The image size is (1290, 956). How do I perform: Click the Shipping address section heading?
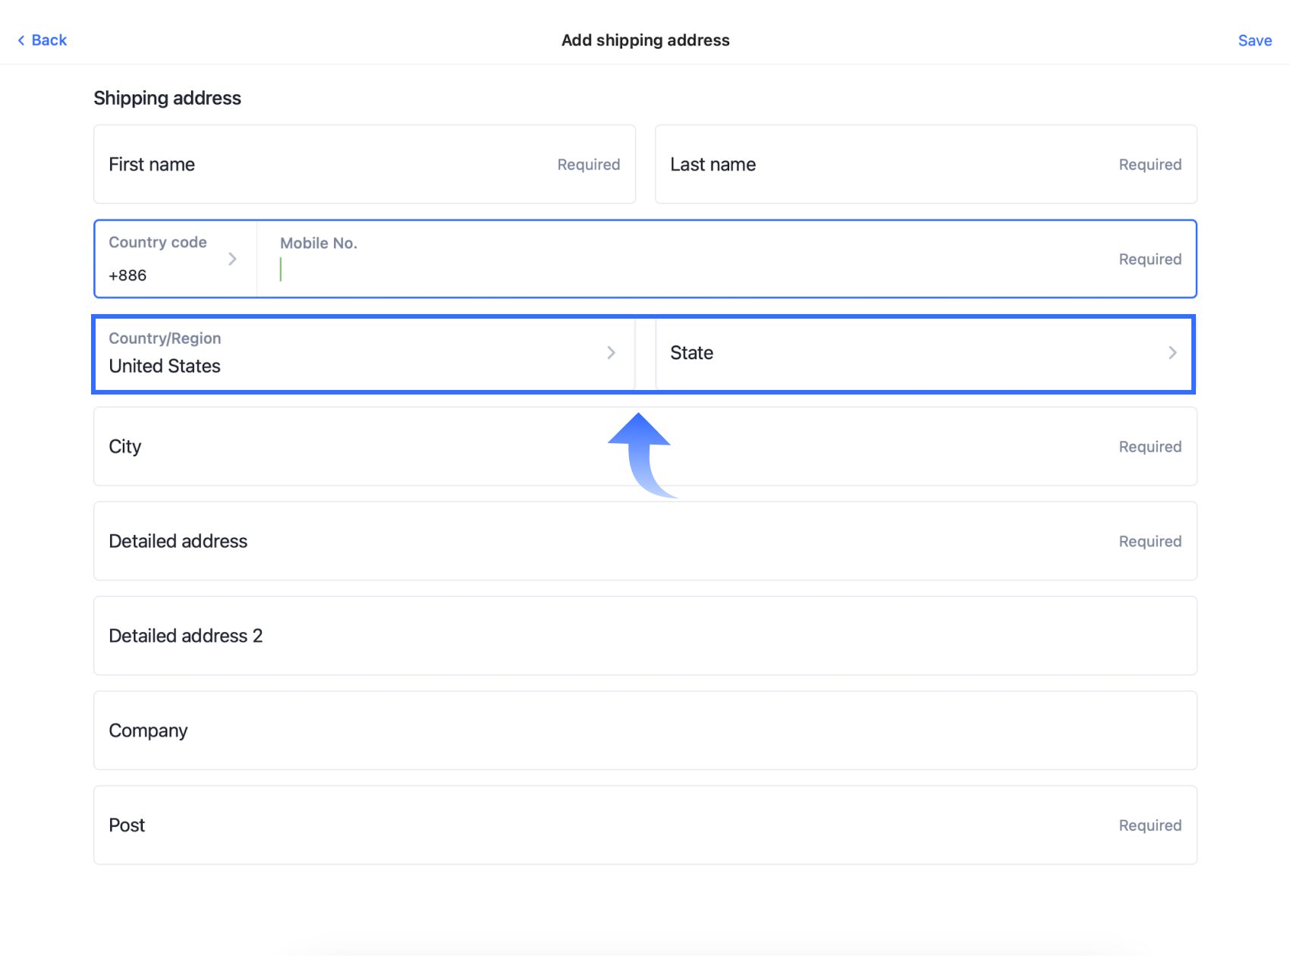(x=168, y=99)
